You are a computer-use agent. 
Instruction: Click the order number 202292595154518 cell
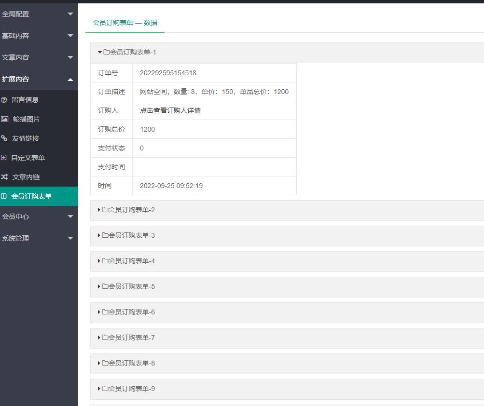[168, 73]
